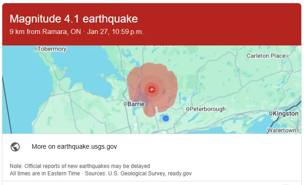304x185 pixels.
Task: Click the red earthquake epicenter marker
Action: pos(152,90)
